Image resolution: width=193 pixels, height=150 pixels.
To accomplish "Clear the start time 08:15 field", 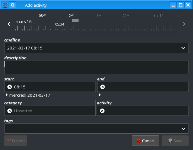I will coord(10,87).
